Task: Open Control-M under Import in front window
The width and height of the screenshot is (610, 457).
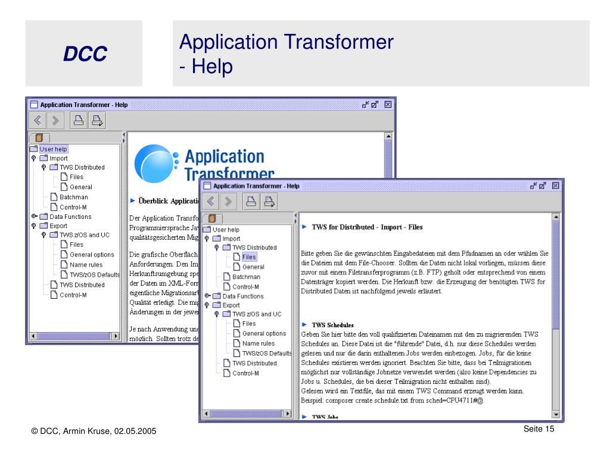Action: click(245, 287)
